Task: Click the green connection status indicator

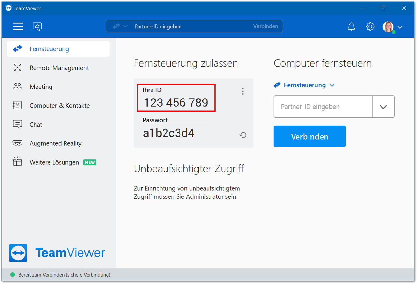Action: pos(13,275)
